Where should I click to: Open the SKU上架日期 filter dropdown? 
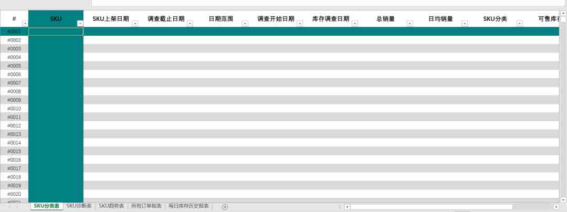coord(135,24)
